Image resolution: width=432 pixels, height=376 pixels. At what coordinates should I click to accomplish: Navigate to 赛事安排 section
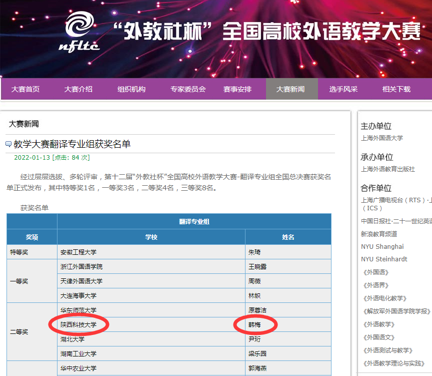pos(237,89)
